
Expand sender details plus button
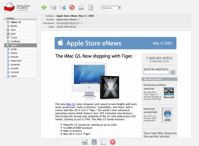[x=78, y=19]
